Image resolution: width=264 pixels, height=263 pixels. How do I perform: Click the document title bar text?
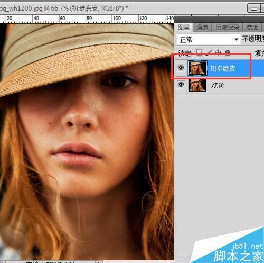pyautogui.click(x=63, y=8)
